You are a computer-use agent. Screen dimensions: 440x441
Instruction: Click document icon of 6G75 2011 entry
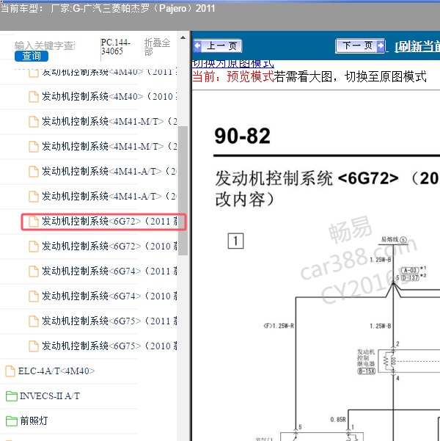34,321
